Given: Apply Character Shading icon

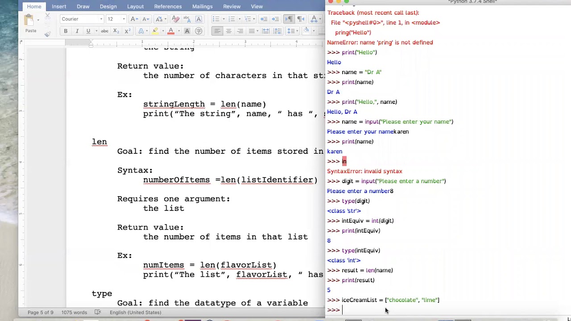Looking at the screenshot, I should [187, 31].
